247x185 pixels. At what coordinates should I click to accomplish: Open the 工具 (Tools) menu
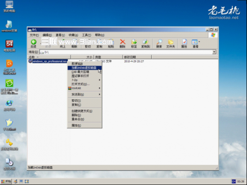click(86, 35)
